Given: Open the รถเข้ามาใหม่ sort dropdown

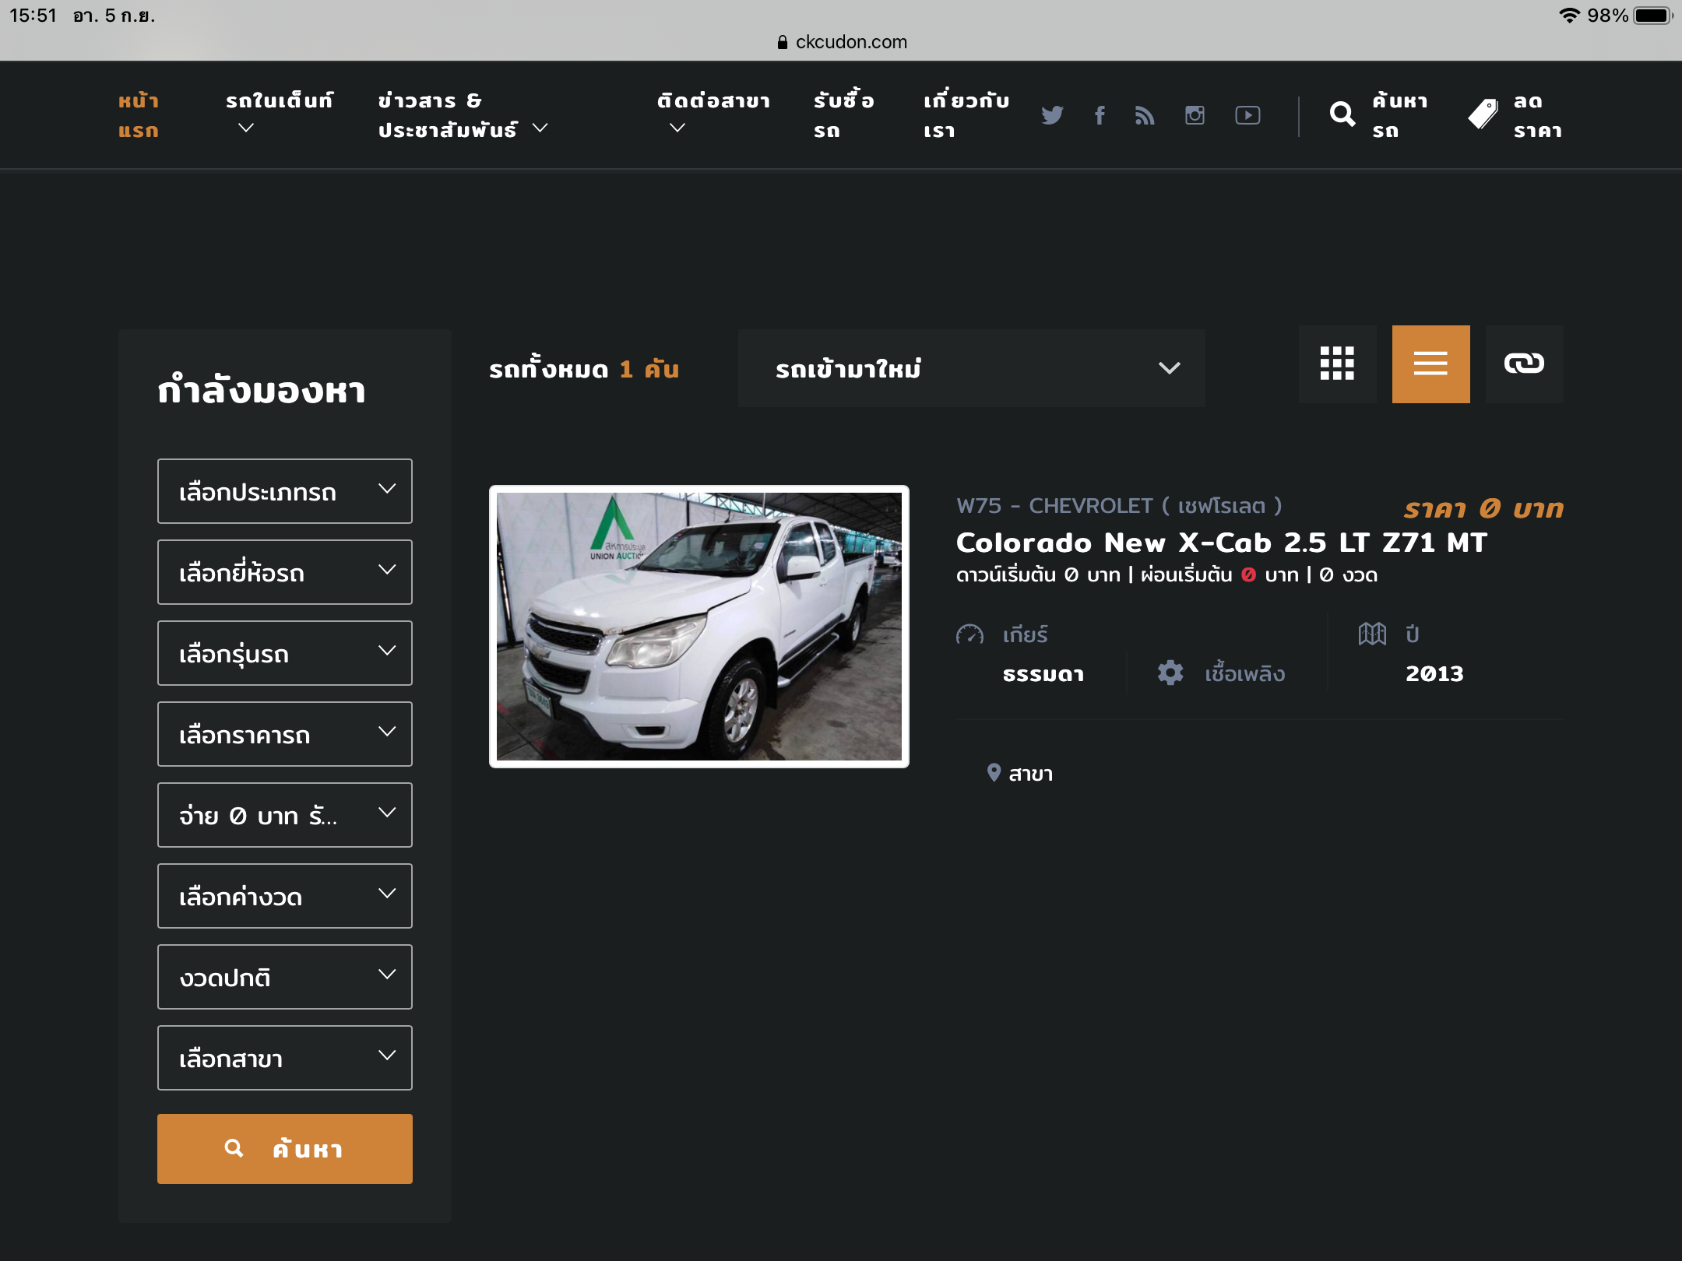Looking at the screenshot, I should 971,368.
